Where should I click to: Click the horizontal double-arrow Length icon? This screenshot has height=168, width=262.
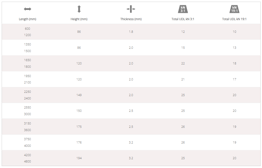pos(28,9)
